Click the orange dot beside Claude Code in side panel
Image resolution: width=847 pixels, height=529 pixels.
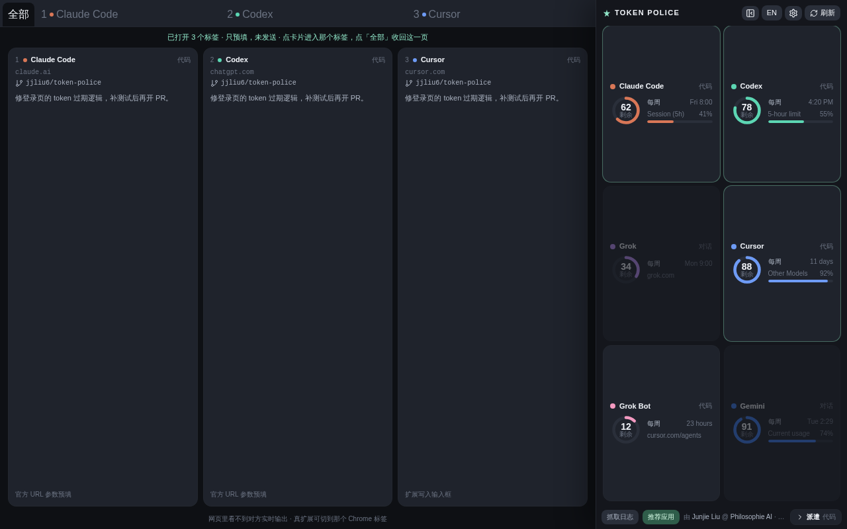click(613, 87)
